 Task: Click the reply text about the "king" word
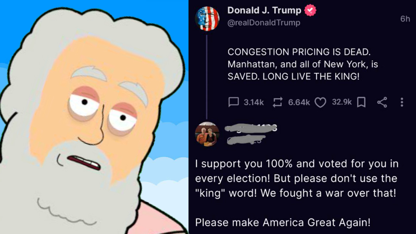(x=297, y=178)
